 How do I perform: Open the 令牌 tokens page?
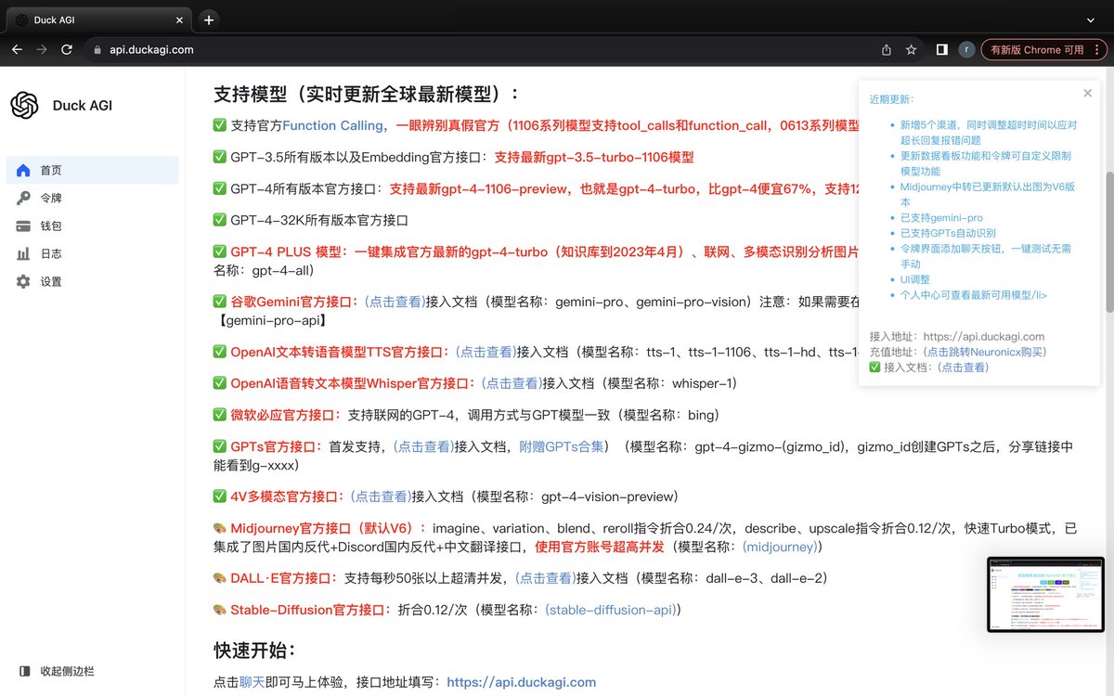(x=93, y=199)
